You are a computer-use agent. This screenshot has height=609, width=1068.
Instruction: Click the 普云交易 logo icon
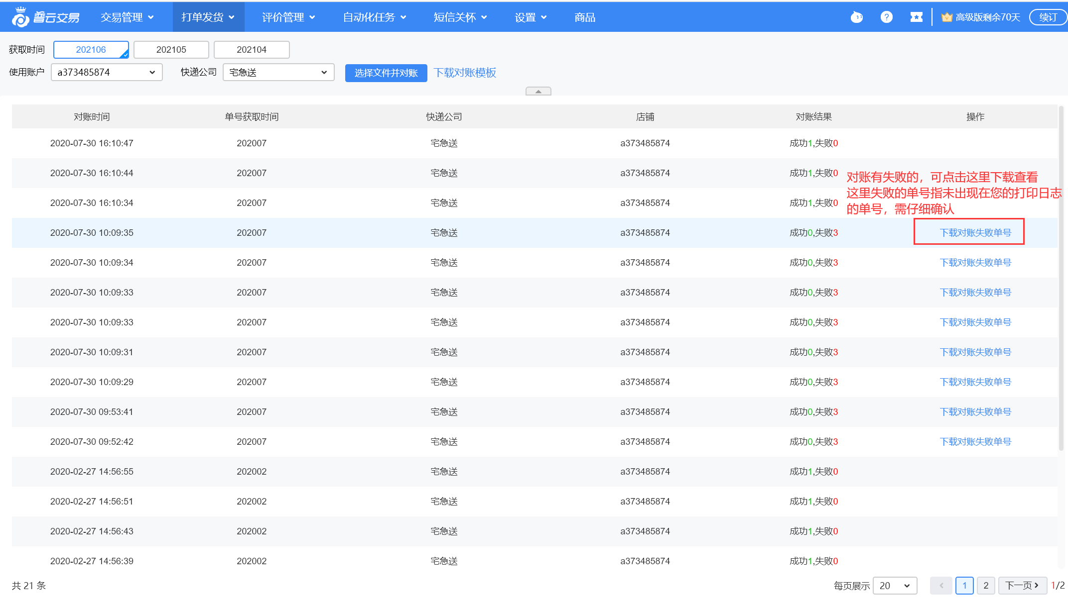21,17
